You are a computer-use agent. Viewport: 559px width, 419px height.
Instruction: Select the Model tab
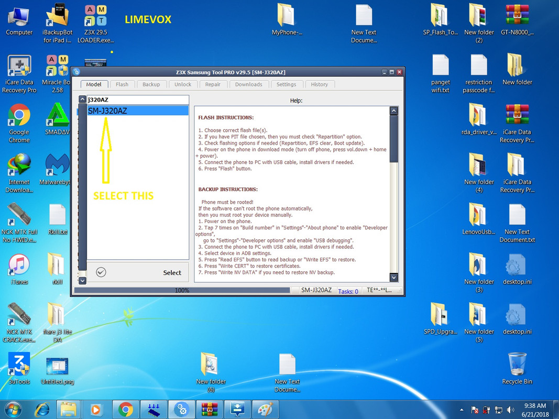[94, 84]
